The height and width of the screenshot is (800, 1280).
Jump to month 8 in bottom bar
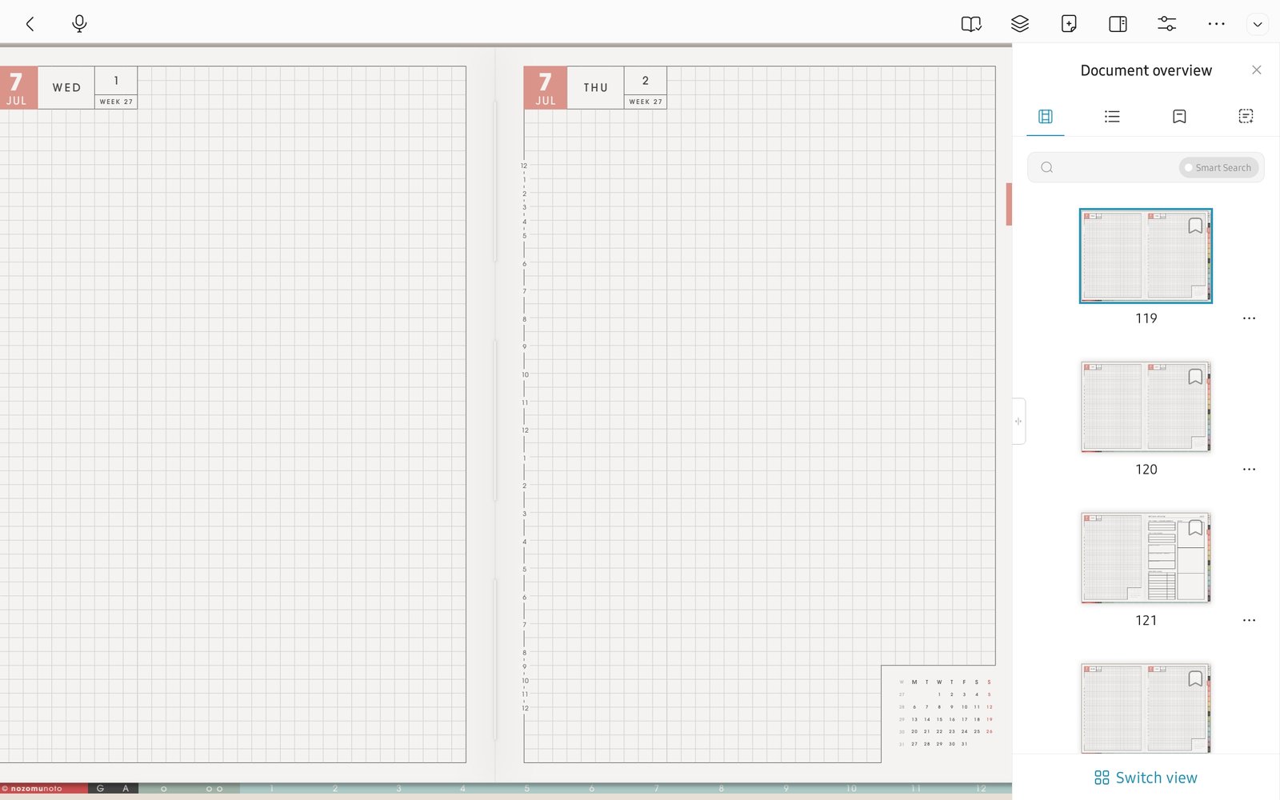click(721, 789)
